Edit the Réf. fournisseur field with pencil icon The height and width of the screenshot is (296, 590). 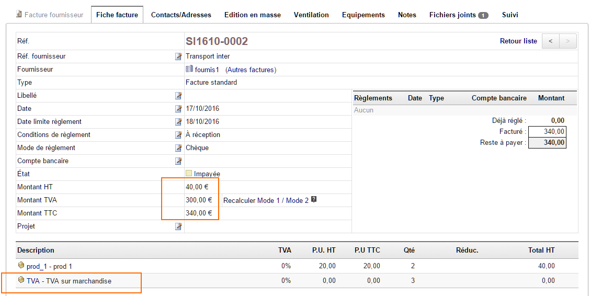pyautogui.click(x=178, y=56)
